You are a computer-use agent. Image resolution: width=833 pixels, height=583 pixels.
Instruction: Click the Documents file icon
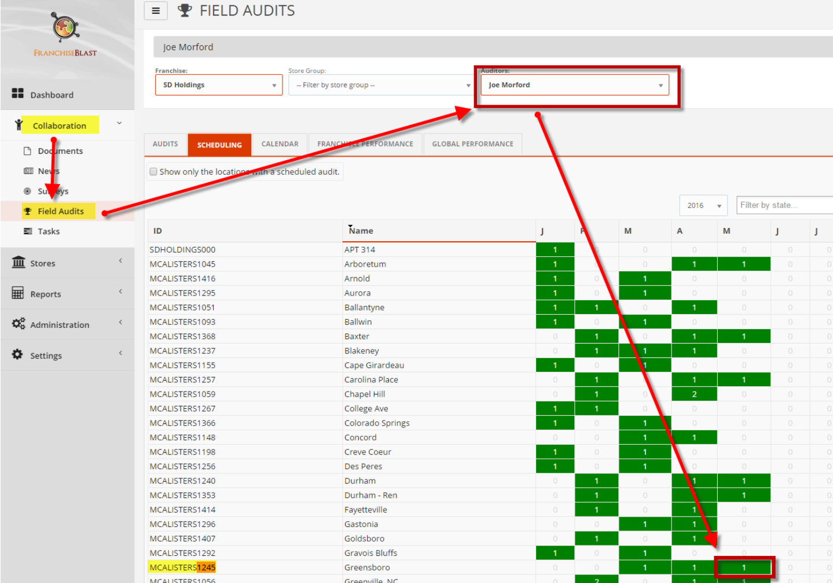[27, 151]
